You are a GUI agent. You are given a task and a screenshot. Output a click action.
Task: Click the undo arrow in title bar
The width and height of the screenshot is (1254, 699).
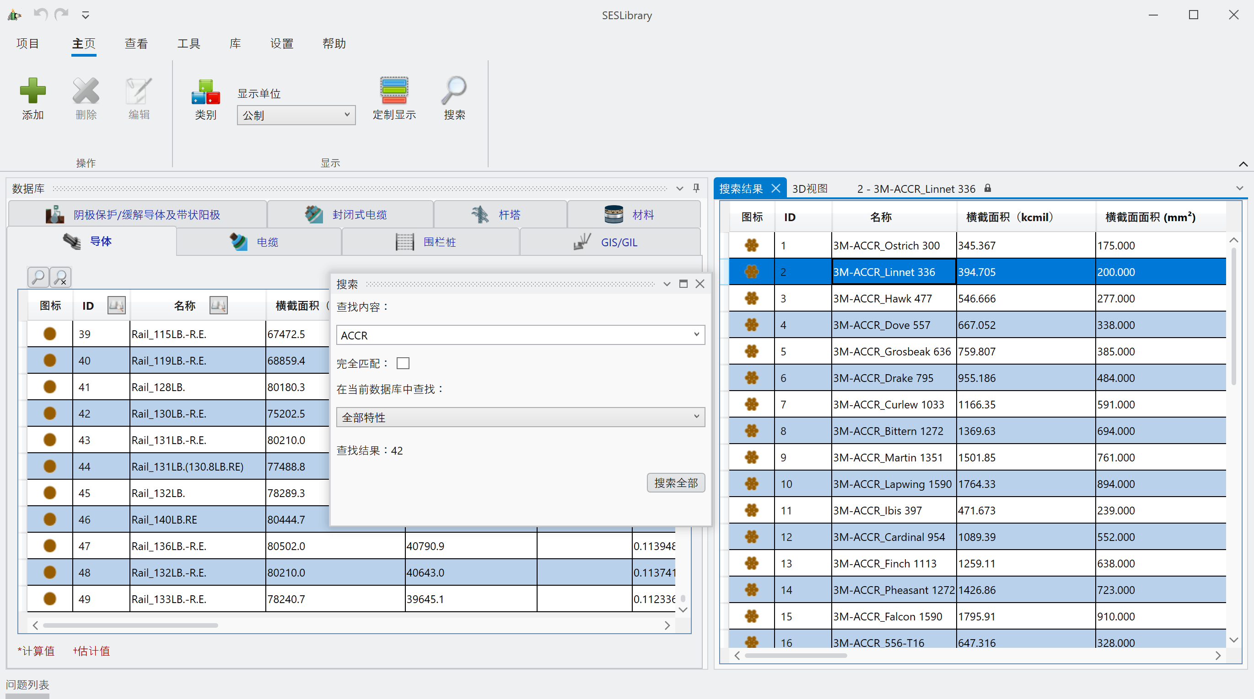pyautogui.click(x=40, y=15)
